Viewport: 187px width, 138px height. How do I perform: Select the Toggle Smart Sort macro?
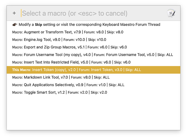click(39, 92)
